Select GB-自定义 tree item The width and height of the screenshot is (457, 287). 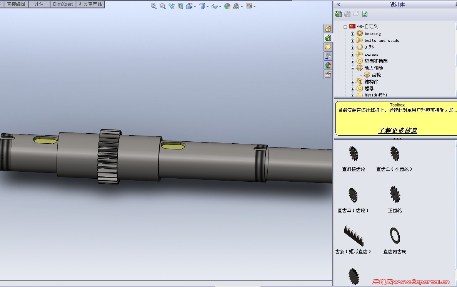(367, 26)
